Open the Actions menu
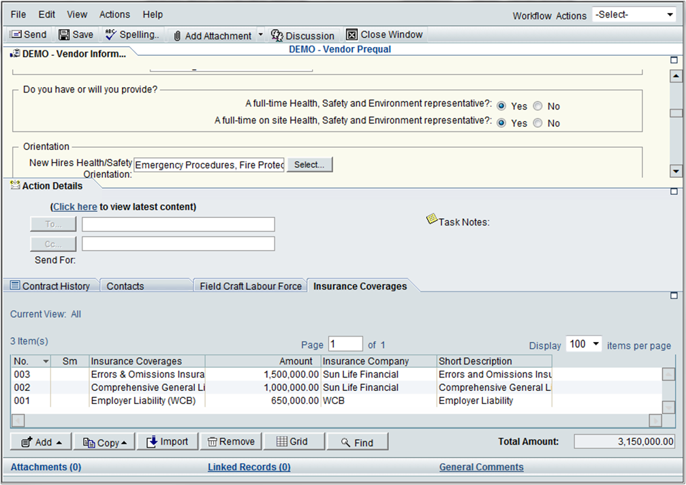Image resolution: width=686 pixels, height=485 pixels. tap(114, 14)
